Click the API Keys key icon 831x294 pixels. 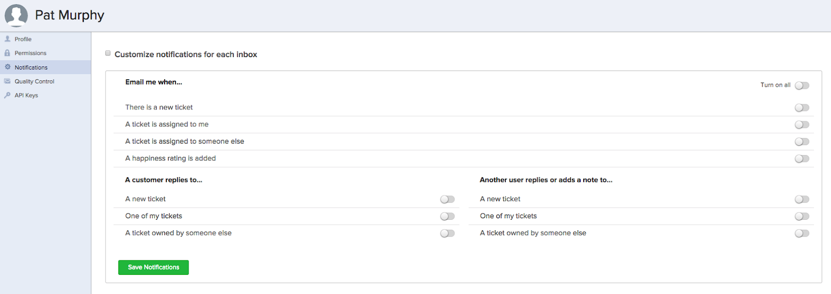pos(7,95)
